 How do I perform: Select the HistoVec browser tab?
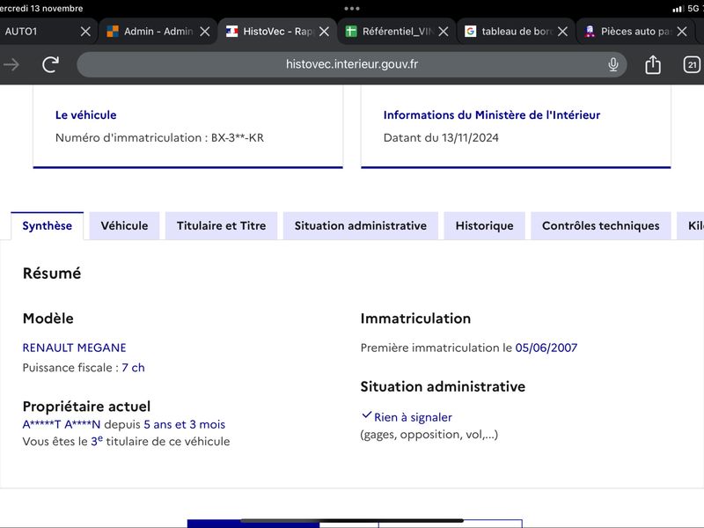coord(277,32)
